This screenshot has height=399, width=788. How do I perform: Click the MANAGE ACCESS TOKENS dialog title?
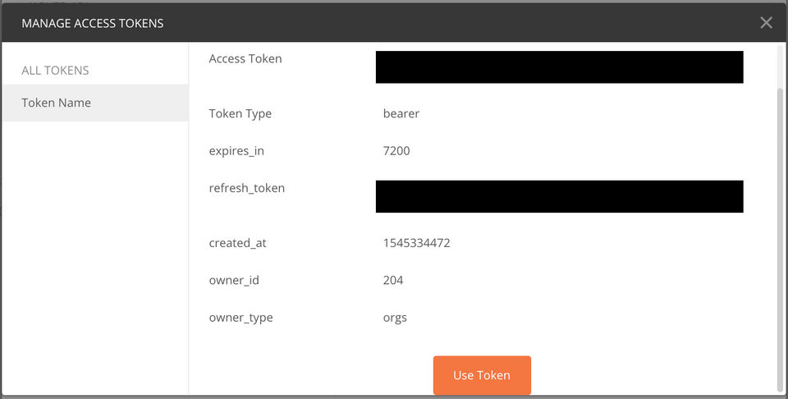tap(93, 23)
